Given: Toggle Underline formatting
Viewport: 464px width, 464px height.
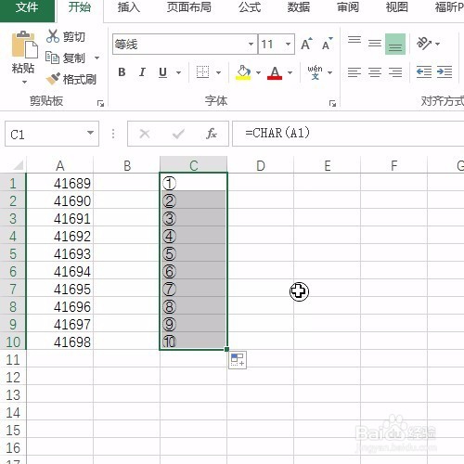Looking at the screenshot, I should tap(162, 72).
